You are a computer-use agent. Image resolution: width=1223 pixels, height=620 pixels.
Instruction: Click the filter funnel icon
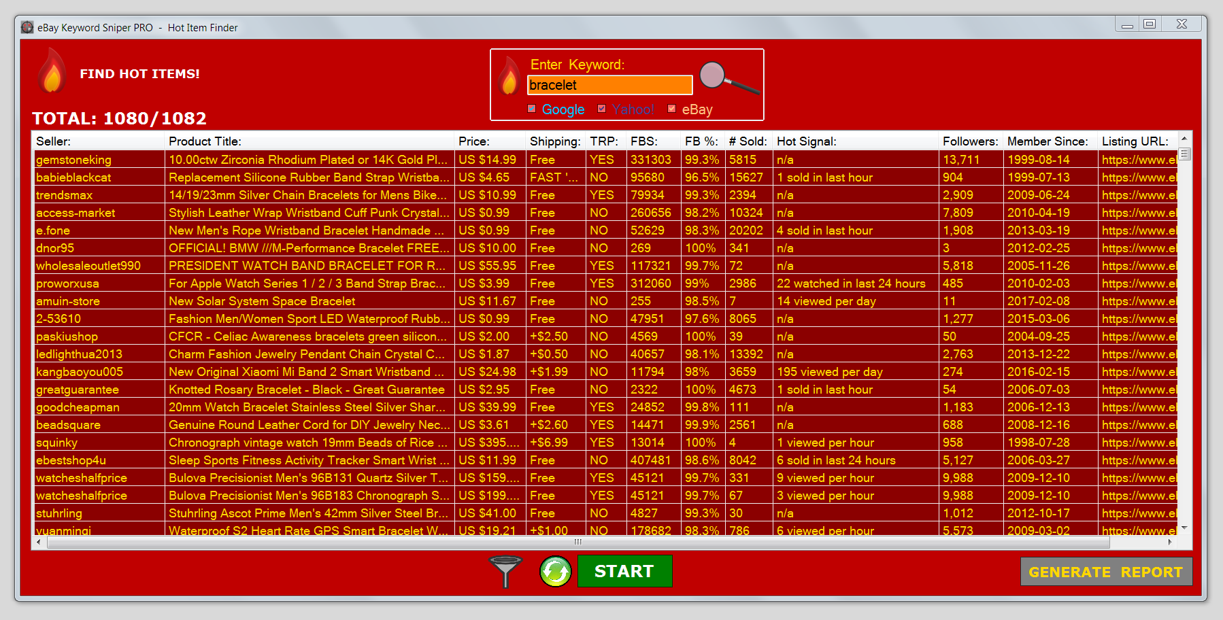[505, 571]
